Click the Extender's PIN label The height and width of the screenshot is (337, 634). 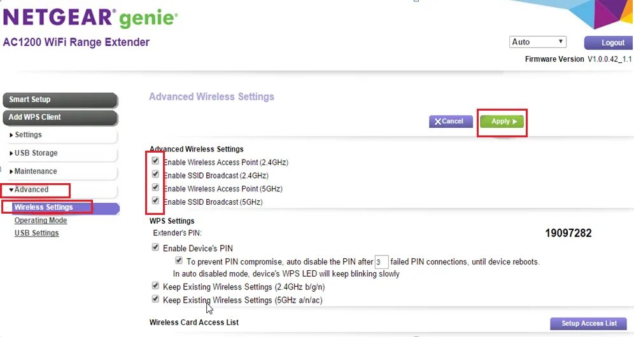coord(177,233)
